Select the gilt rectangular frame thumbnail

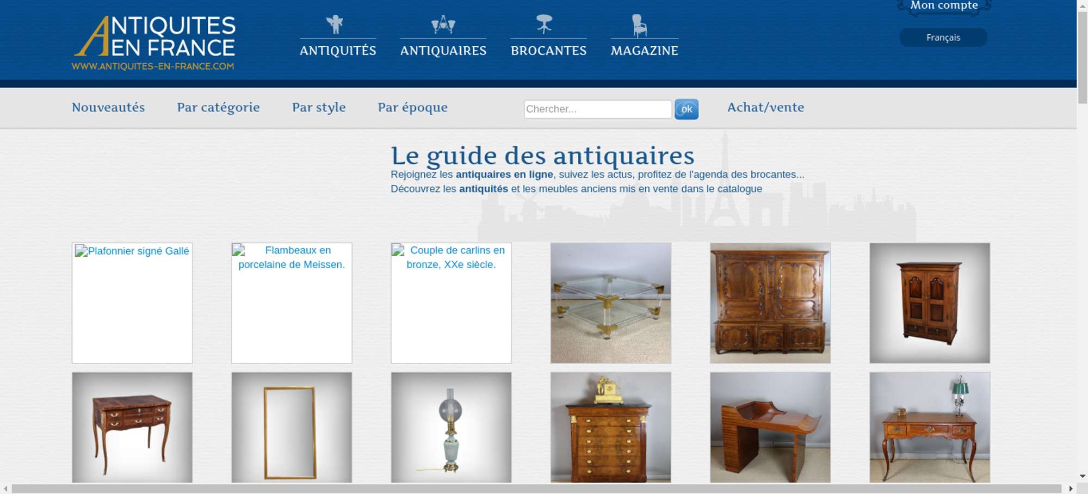point(292,428)
